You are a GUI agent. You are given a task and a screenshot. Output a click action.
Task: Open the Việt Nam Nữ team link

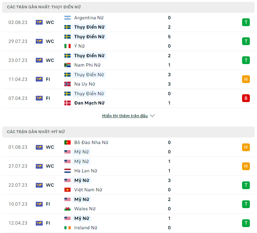pyautogui.click(x=88, y=190)
